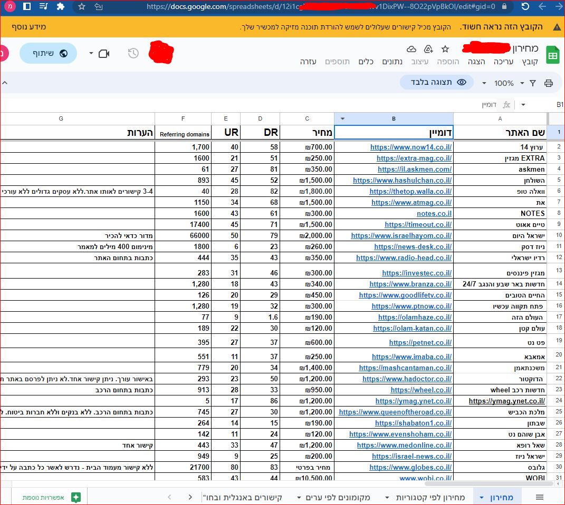View site security lock icon
Screen dimensions: 565x505
504,6
